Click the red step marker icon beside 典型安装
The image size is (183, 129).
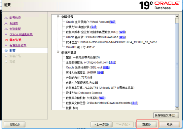6,40
